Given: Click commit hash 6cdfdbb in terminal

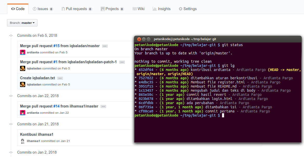Looking at the screenshot, I should click(146, 103).
